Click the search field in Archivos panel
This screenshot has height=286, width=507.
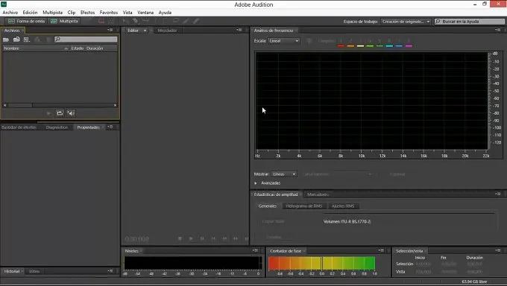(86, 39)
